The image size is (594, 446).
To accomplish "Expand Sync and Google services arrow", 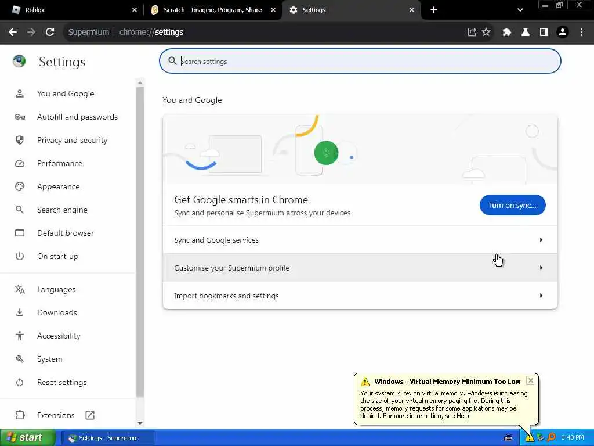I will pos(541,240).
